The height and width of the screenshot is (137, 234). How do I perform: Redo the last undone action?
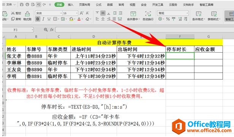44,5
